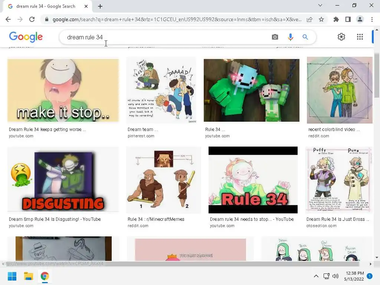This screenshot has height=285, width=380.
Task: Show hidden tray icons chevron
Action: coord(316,276)
